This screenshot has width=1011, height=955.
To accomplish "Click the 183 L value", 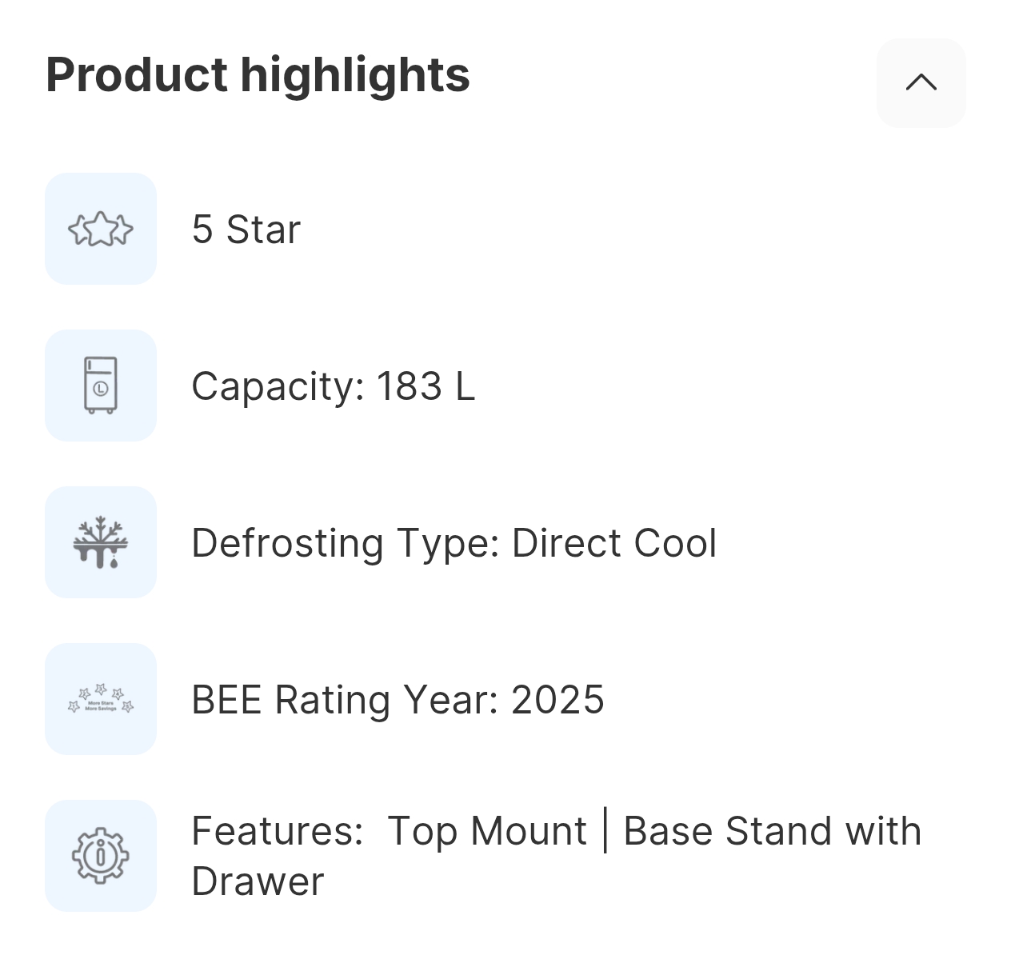I will (x=426, y=386).
